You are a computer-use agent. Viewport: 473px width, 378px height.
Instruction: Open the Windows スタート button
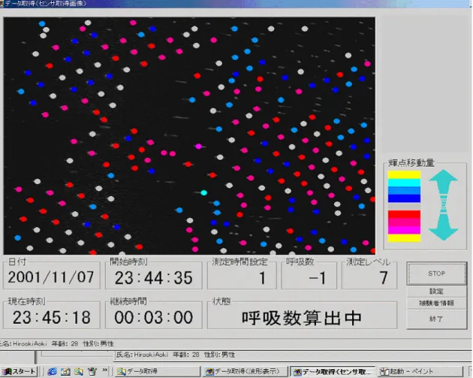(20, 371)
